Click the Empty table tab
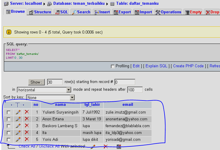This screenshot has width=220, height=150. coord(193,12)
